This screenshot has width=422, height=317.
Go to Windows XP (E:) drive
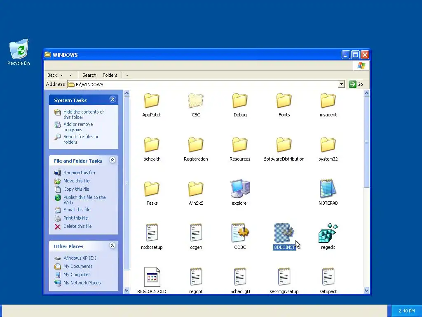(x=80, y=258)
